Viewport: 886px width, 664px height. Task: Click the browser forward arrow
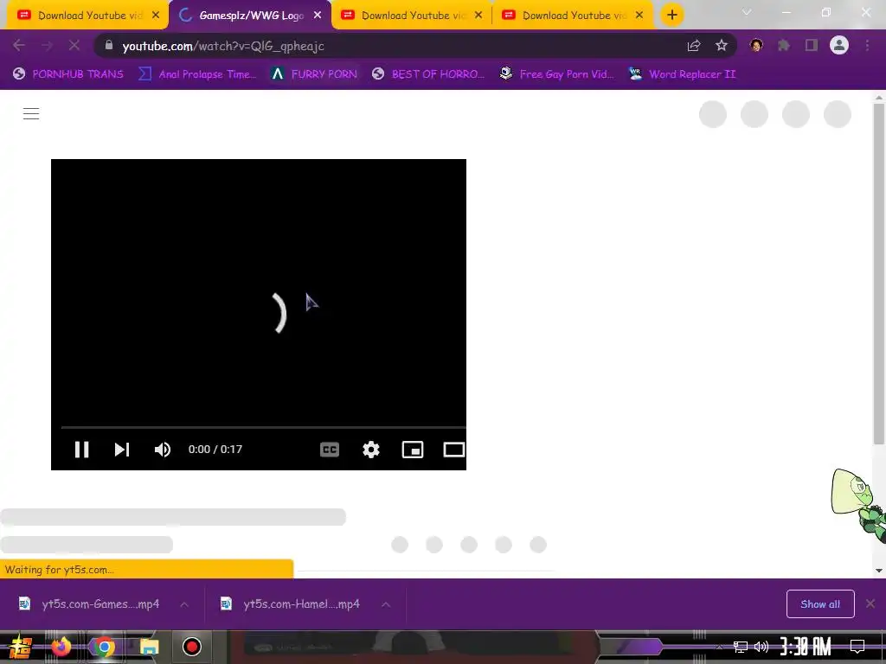click(x=47, y=46)
